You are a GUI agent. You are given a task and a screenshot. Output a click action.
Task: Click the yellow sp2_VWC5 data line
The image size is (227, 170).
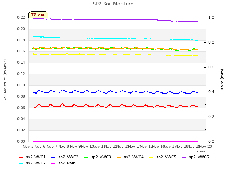(x=115, y=55)
